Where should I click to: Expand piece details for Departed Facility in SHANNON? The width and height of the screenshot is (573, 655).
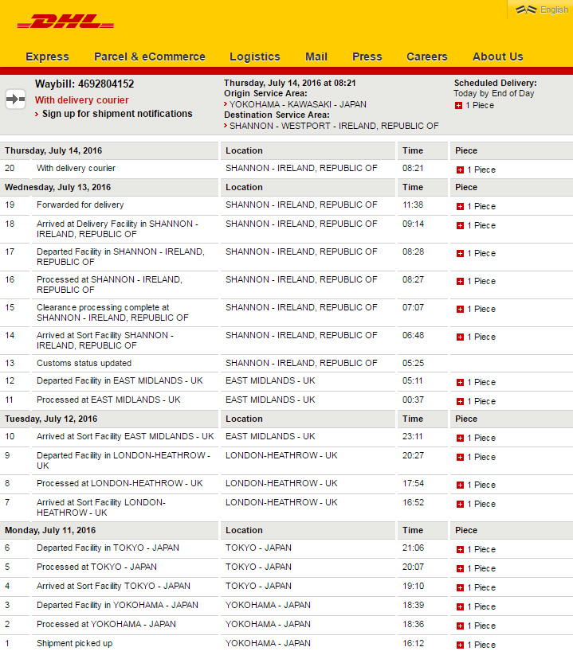(x=460, y=254)
